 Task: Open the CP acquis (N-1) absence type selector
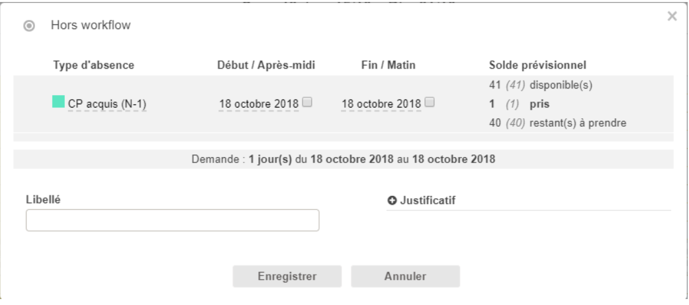[107, 104]
